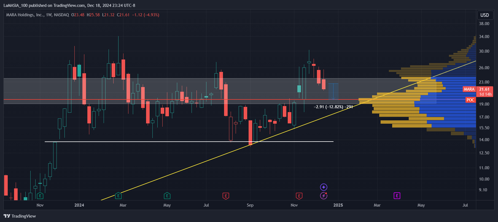
Task: Click the 34.00 price axis label
Action: click(x=484, y=37)
